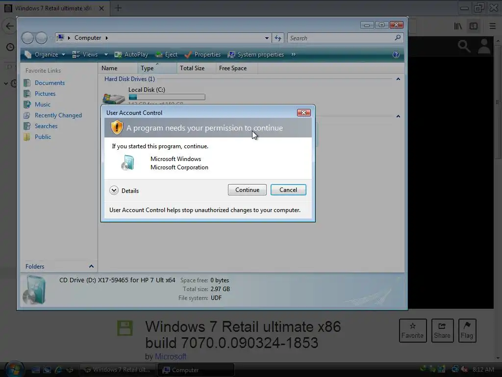The height and width of the screenshot is (377, 502).
Task: Show more toolbar commands chevron
Action: click(293, 54)
